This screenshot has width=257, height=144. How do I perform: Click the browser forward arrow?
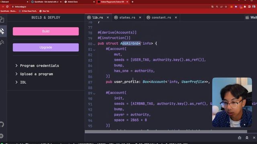click(3, 7)
